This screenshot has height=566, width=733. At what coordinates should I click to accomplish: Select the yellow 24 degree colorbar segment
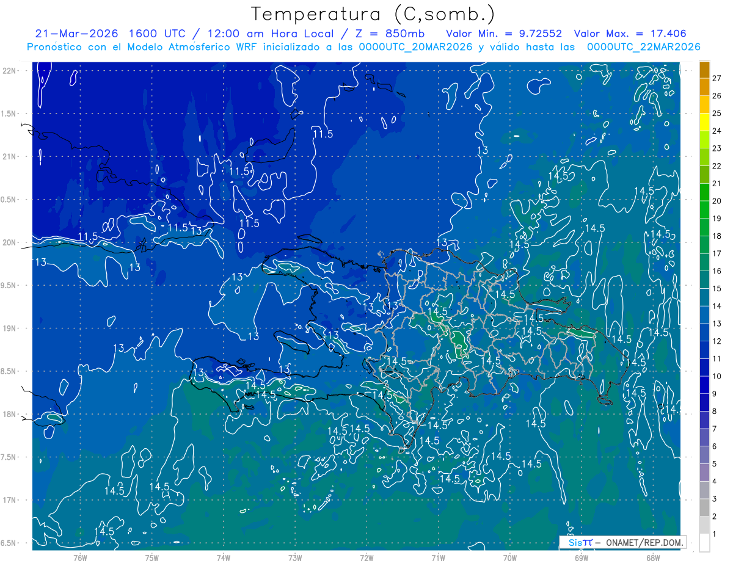[704, 122]
